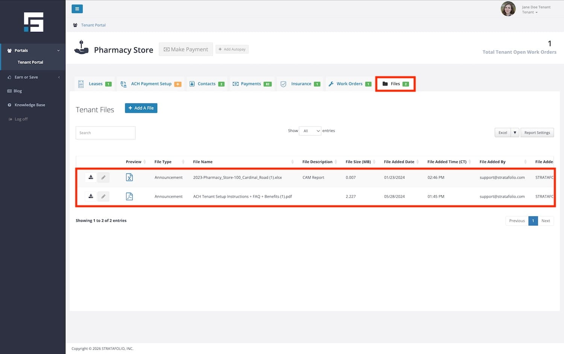
Task: Edit the 2023-Pharmacy_Store xlsx file entry
Action: (103, 177)
